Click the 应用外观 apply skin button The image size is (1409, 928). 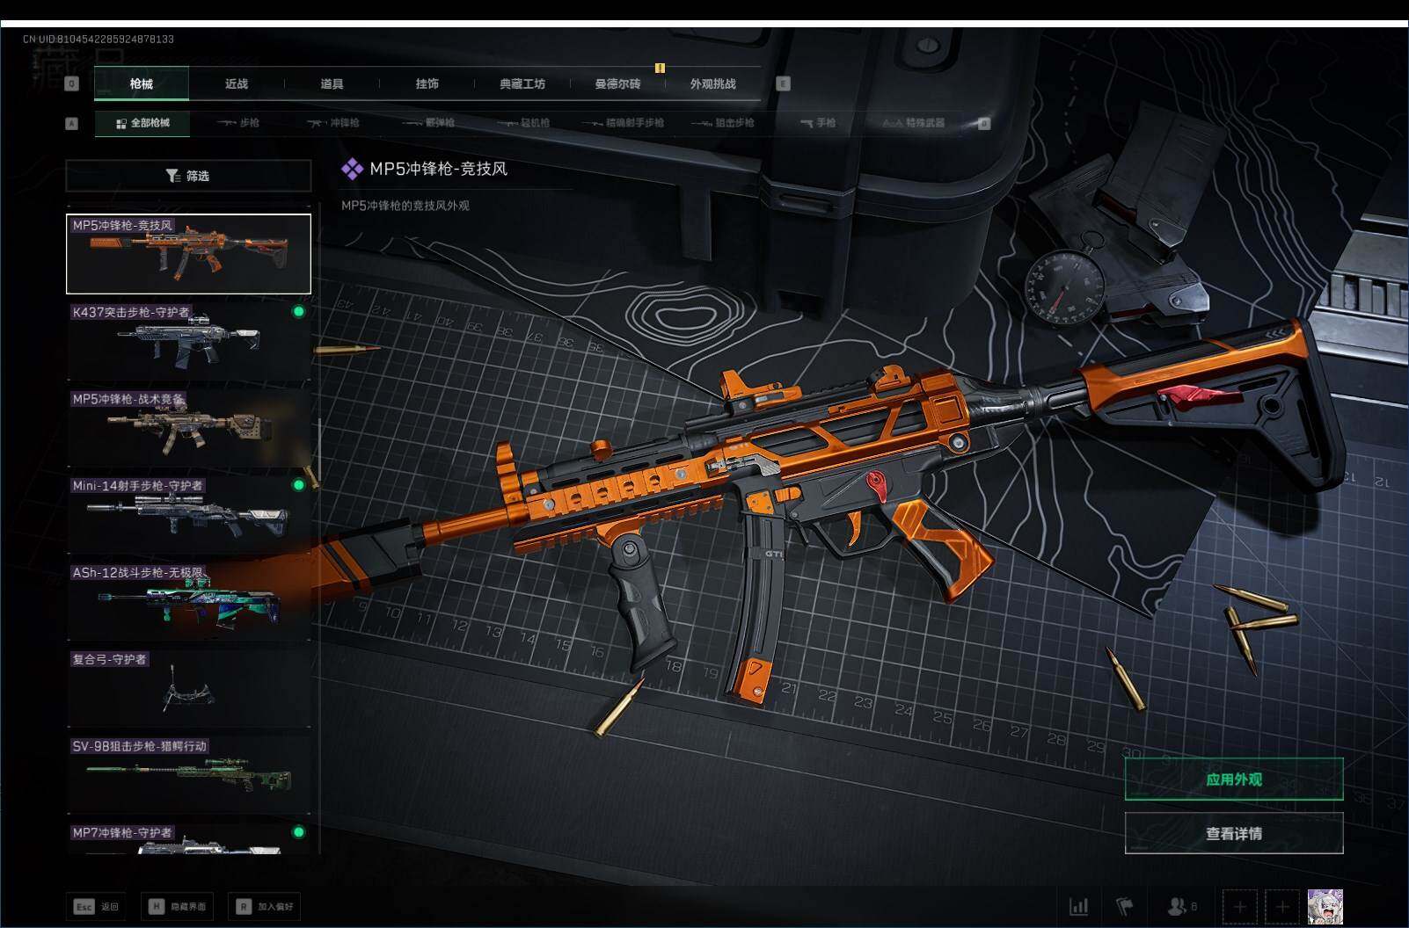(1234, 779)
